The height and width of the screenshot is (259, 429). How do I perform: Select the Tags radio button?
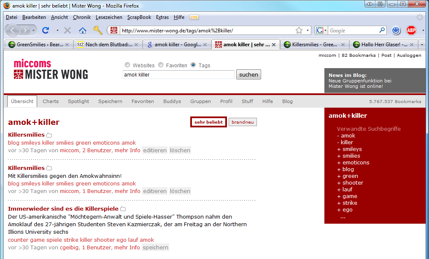193,65
